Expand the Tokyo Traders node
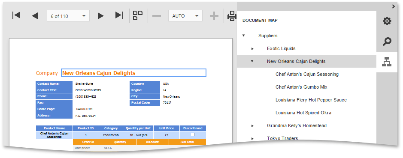403x158 pixels. pos(252,138)
